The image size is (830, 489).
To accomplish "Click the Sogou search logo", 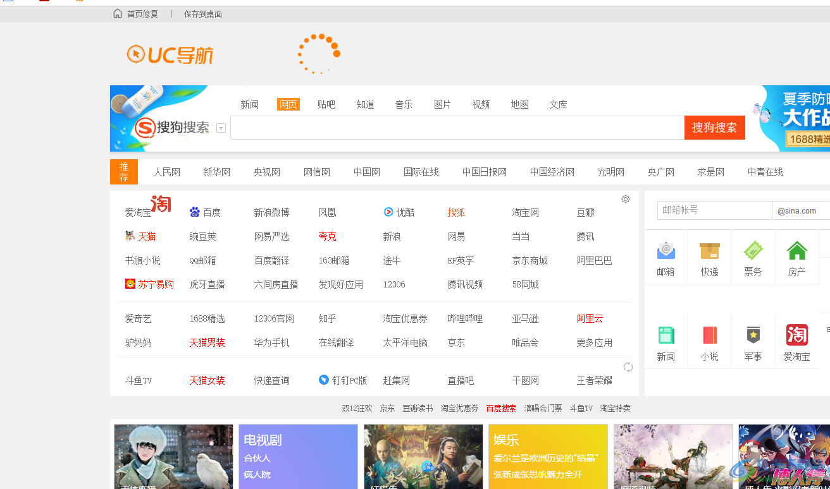I will (171, 128).
